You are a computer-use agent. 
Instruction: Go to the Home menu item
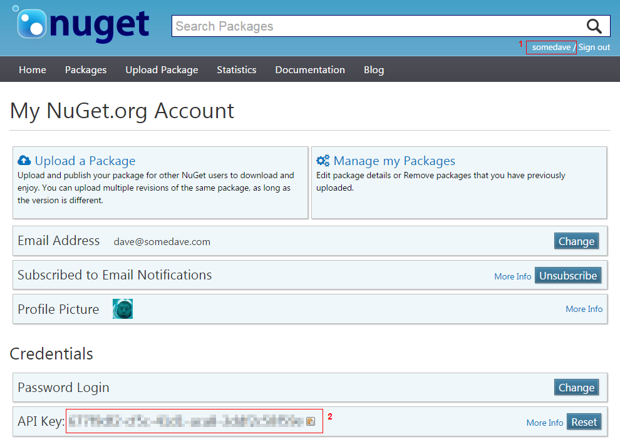pyautogui.click(x=33, y=70)
